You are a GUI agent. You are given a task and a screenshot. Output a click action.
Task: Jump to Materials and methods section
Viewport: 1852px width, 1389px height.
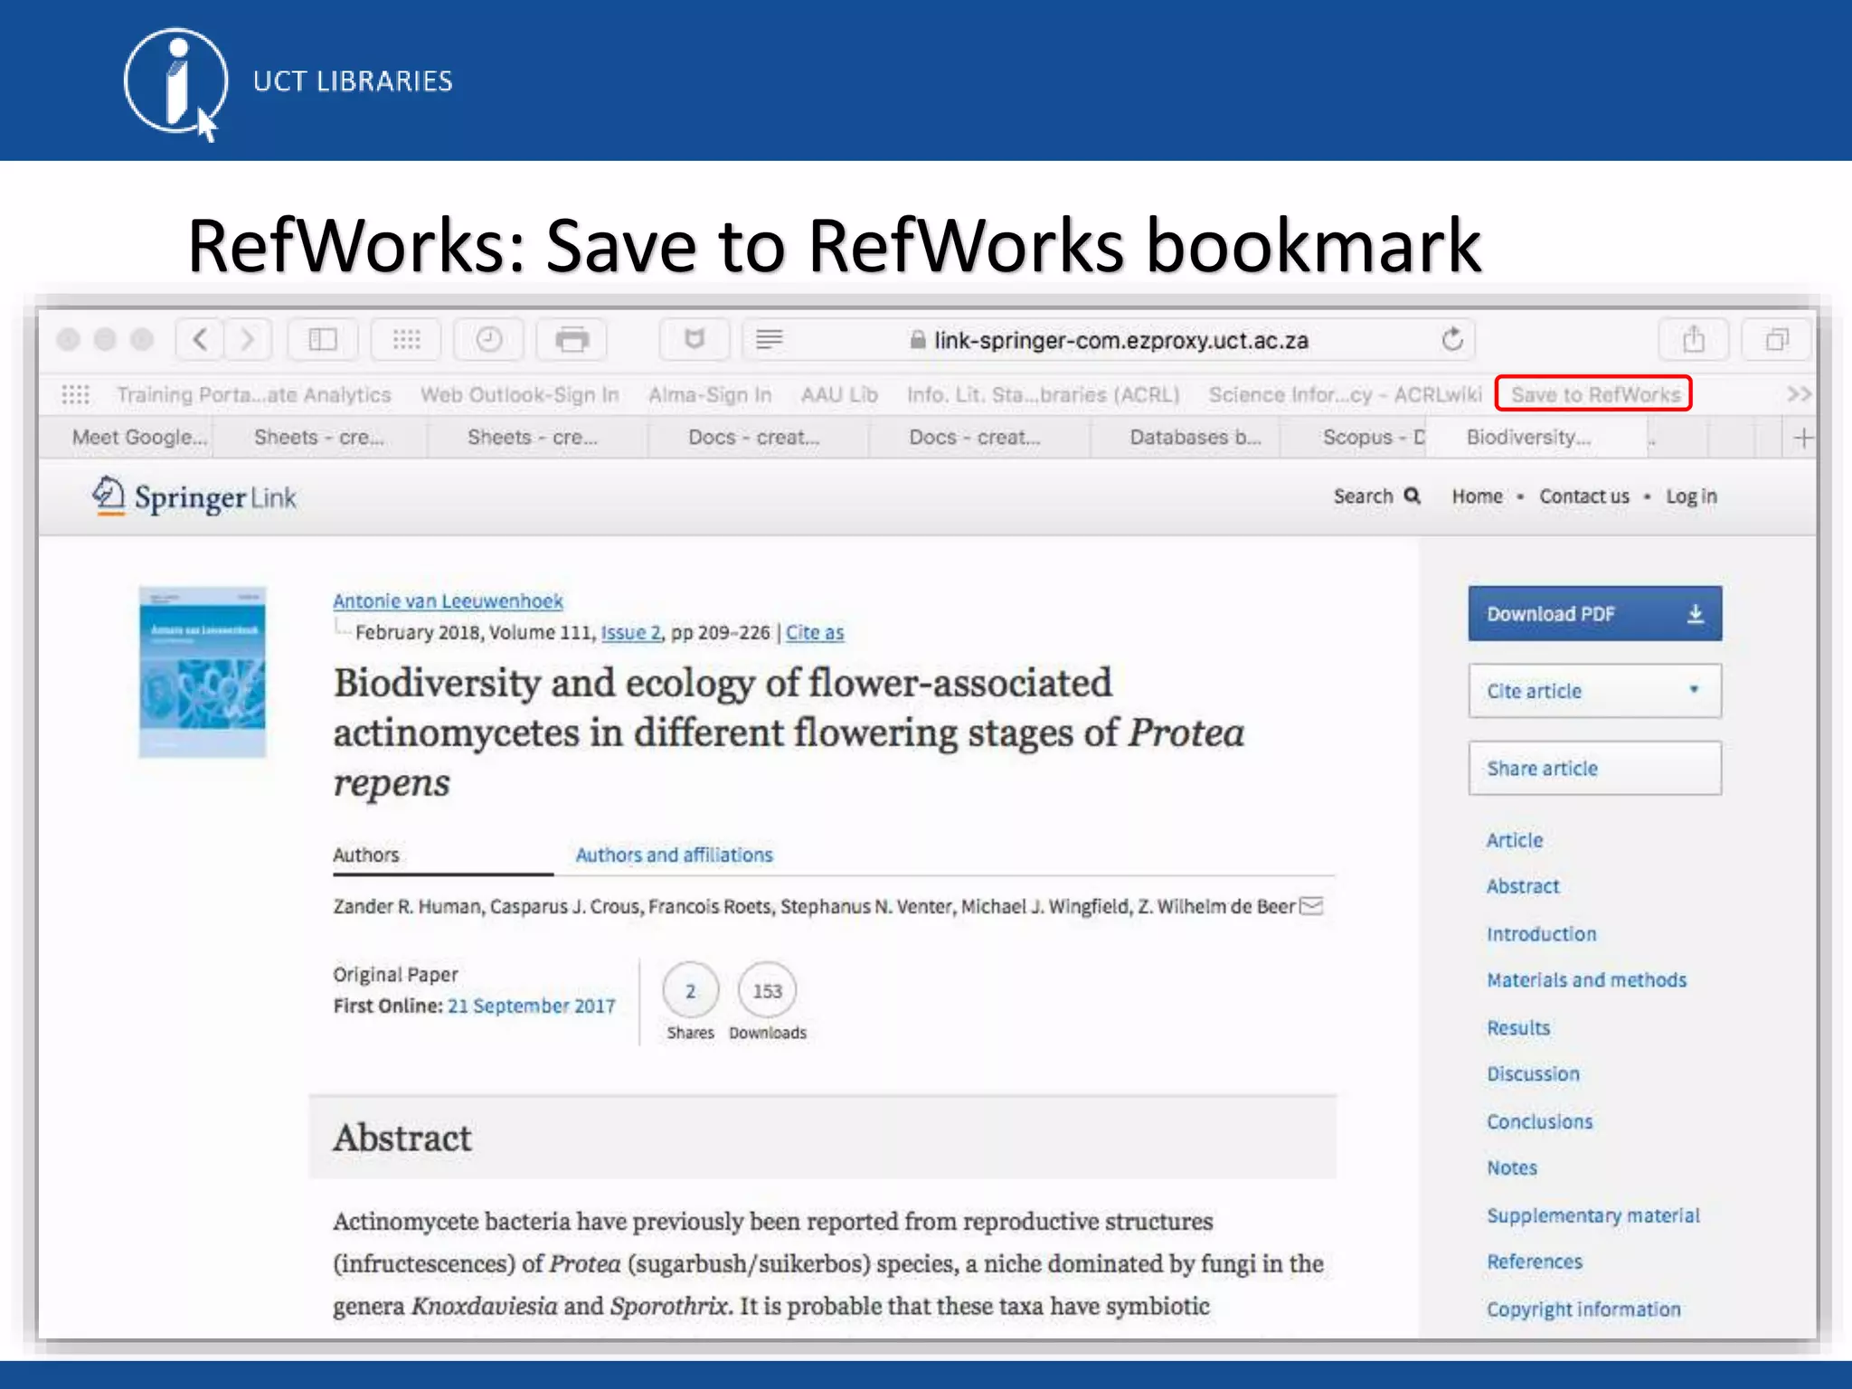pos(1587,980)
